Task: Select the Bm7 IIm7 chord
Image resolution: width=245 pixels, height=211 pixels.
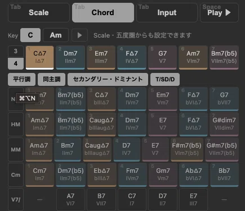Action: pyautogui.click(x=68, y=149)
